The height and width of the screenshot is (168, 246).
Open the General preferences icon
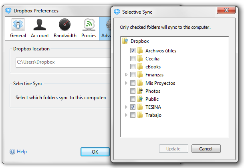pos(18,25)
